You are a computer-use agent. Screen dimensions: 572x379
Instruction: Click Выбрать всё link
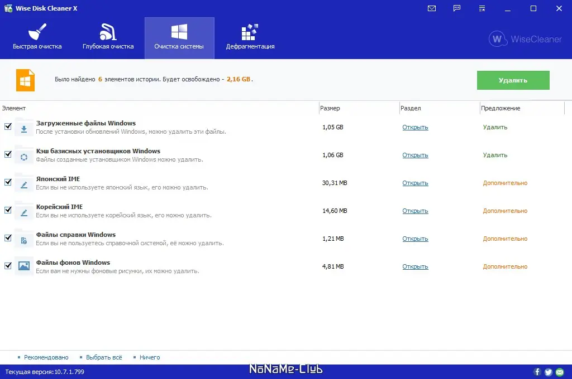click(x=104, y=357)
